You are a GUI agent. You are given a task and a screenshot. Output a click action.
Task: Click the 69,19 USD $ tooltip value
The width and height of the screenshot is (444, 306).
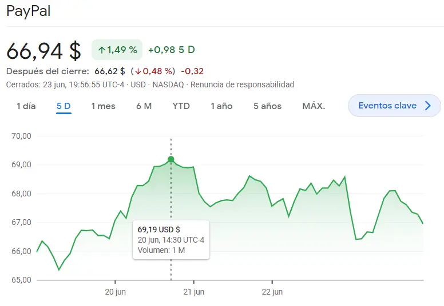coord(159,230)
